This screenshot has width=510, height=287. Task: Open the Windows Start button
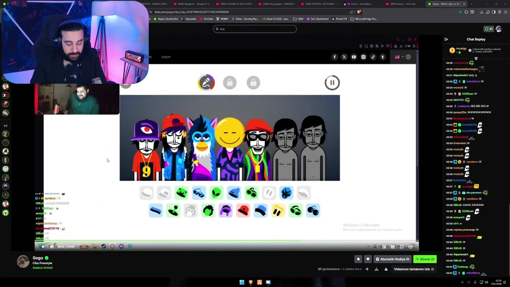(x=242, y=282)
